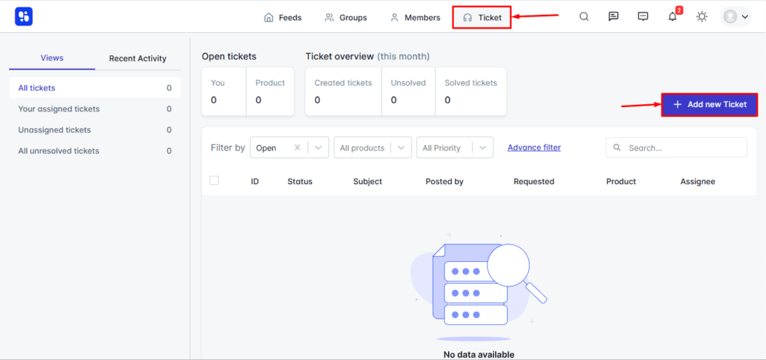
Task: Toggle light/dark theme sun icon
Action: click(x=702, y=16)
